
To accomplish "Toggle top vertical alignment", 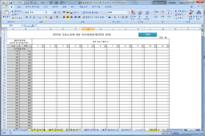I will tap(64, 12).
